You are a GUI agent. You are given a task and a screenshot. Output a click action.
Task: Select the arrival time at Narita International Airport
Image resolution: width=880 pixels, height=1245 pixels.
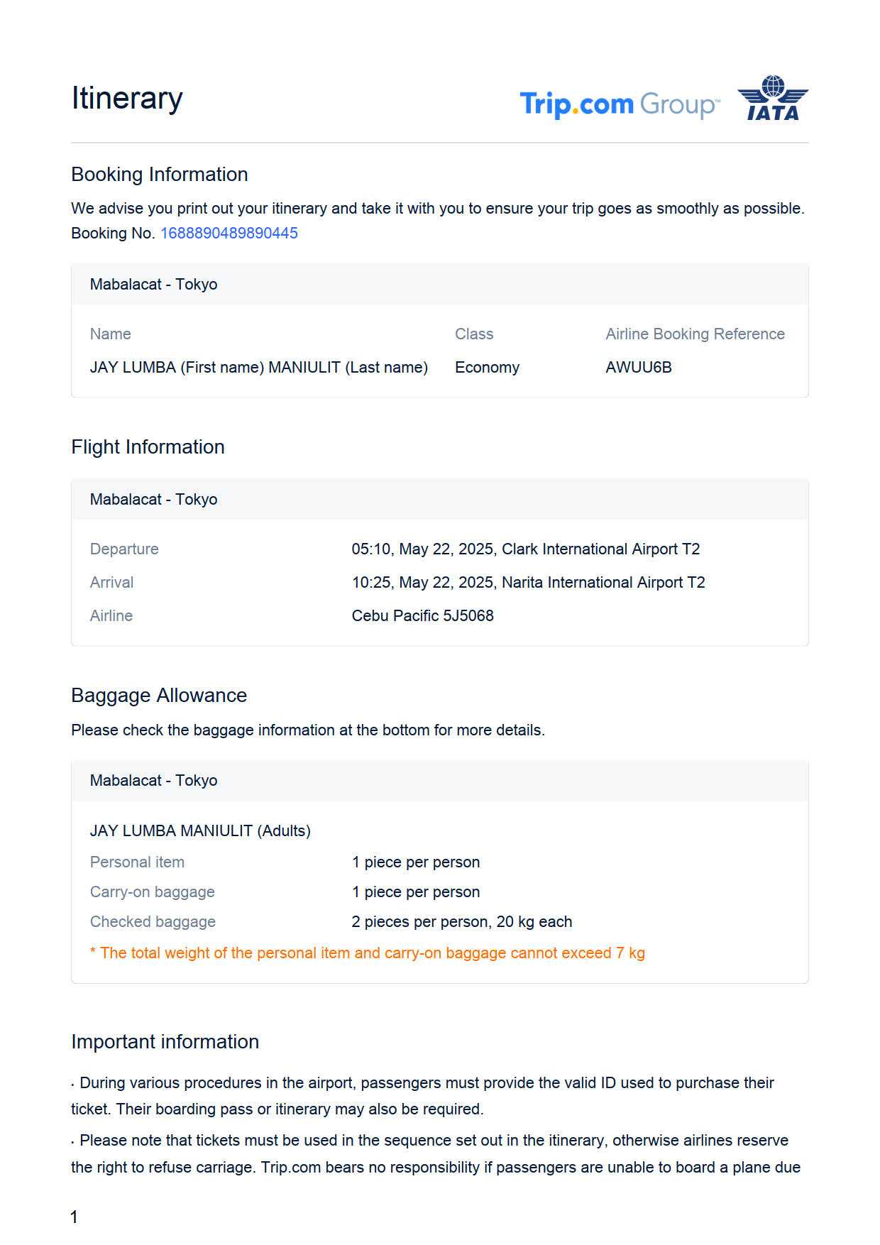[x=528, y=583]
